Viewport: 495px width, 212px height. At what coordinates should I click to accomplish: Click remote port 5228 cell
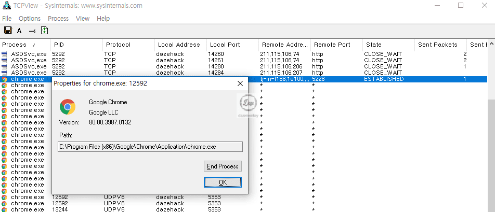click(318, 79)
